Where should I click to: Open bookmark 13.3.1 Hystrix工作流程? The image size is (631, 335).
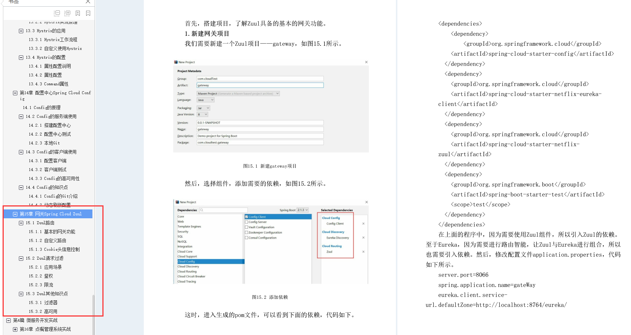pos(53,40)
